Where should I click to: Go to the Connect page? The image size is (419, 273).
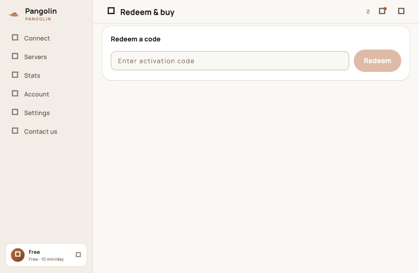(x=37, y=38)
